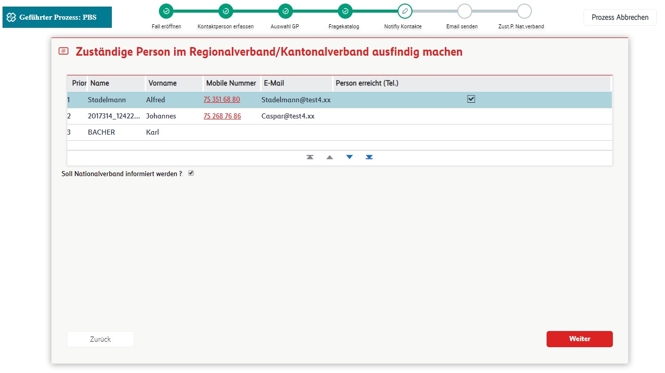665x373 pixels.
Task: Go to the 'Auswahl GP' step
Action: click(285, 11)
